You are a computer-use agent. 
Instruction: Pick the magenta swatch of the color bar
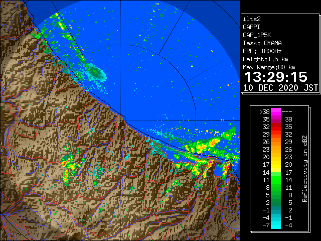276,112
